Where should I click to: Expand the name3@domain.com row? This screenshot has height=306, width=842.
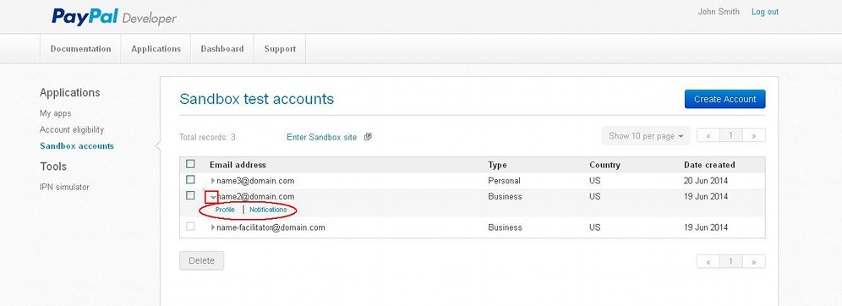(213, 181)
